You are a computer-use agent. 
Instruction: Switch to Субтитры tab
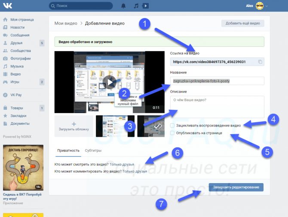click(x=93, y=151)
